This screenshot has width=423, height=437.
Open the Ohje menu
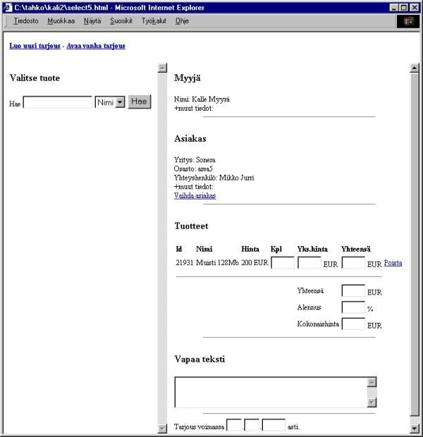[x=182, y=21]
